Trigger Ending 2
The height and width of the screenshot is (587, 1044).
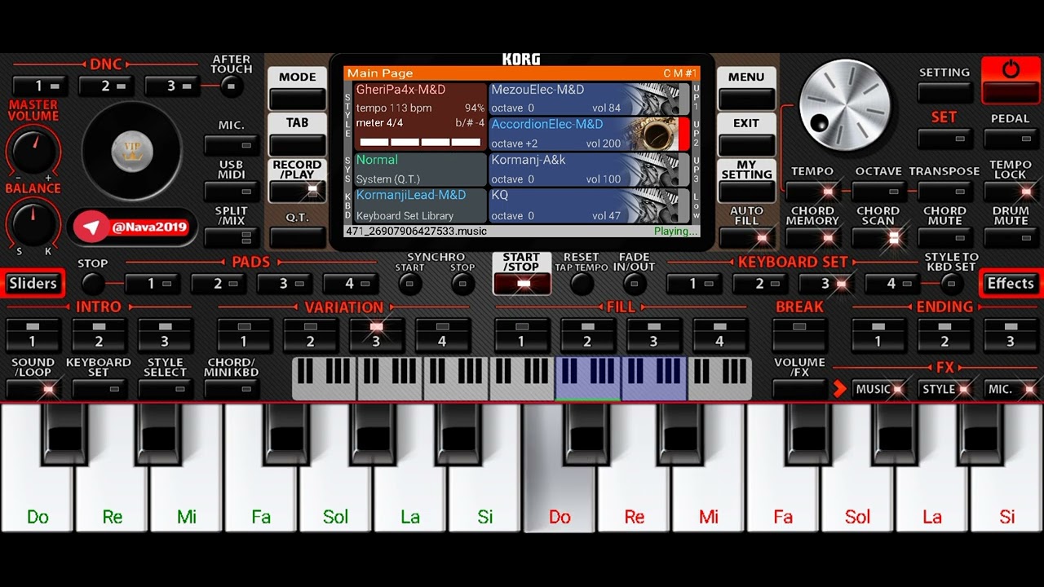(944, 334)
